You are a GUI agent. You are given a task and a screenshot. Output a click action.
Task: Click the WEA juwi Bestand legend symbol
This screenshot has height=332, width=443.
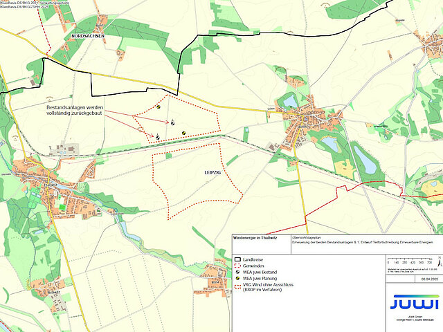pyautogui.click(x=237, y=272)
